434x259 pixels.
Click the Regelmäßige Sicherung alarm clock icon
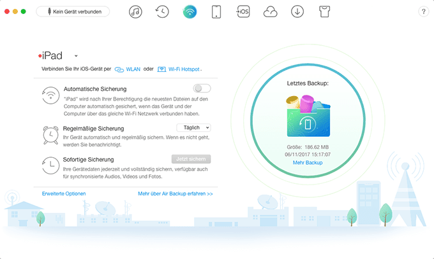[50, 135]
